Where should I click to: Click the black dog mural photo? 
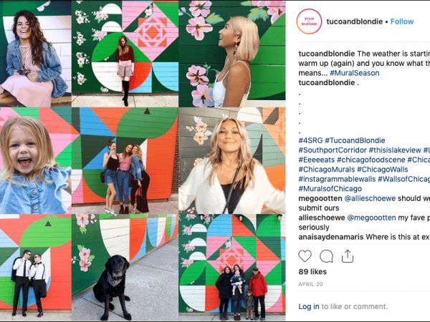pos(125,268)
